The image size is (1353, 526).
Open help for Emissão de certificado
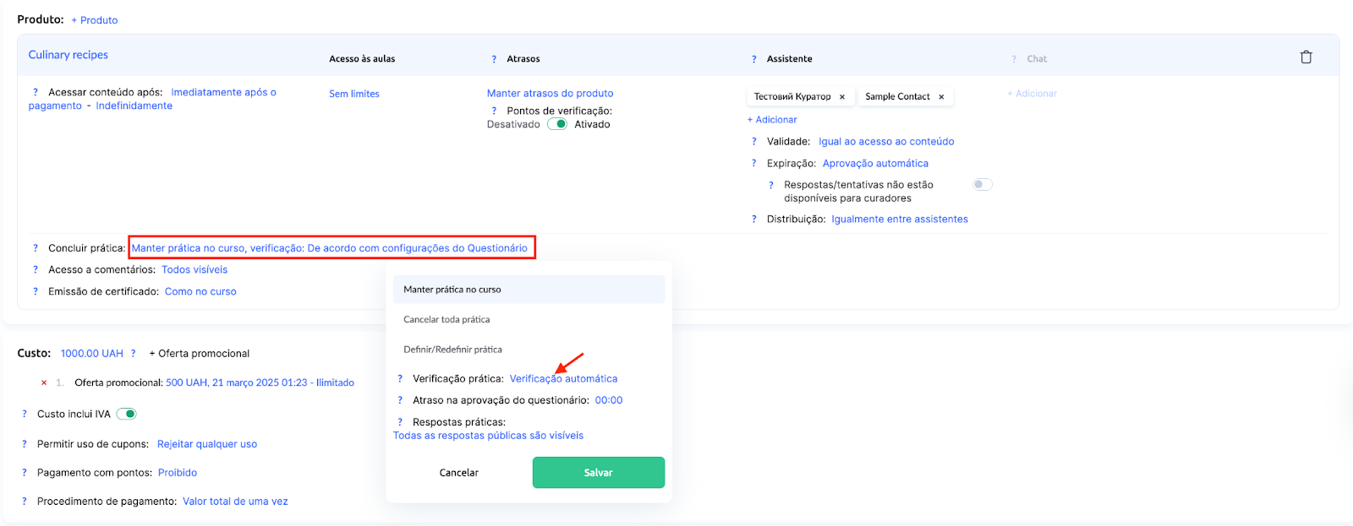(36, 291)
